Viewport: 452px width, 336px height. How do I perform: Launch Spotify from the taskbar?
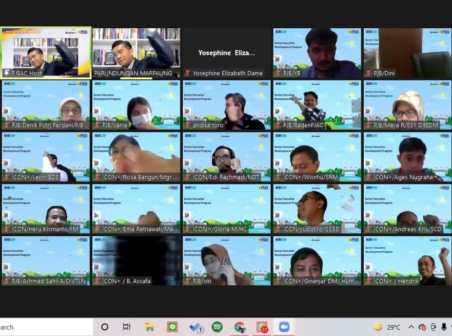tap(217, 327)
